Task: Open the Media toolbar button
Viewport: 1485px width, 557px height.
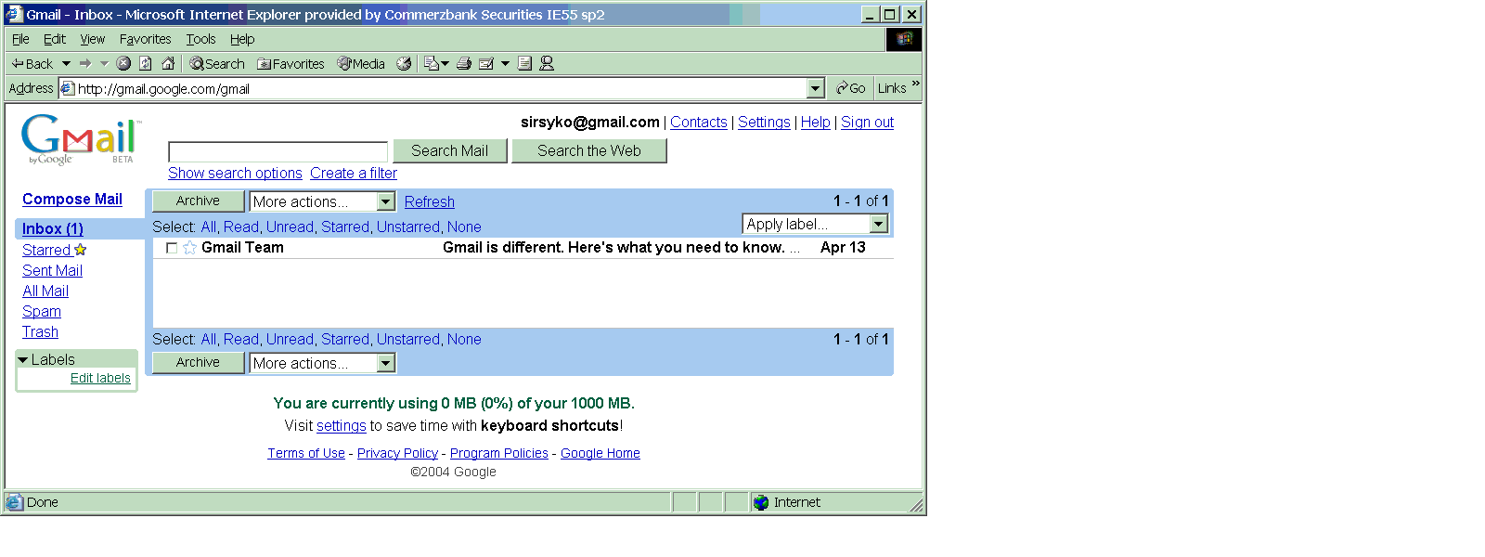Action: (361, 63)
